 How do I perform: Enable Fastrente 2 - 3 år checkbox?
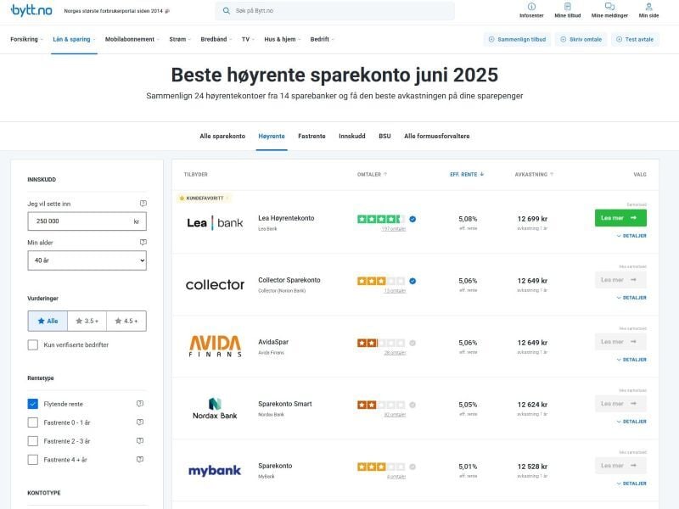coord(33,441)
